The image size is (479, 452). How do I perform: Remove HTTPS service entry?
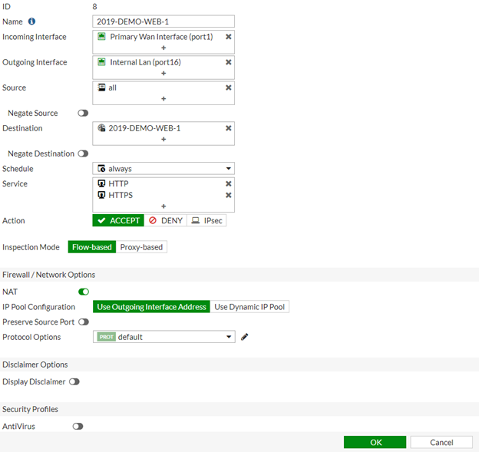(228, 195)
